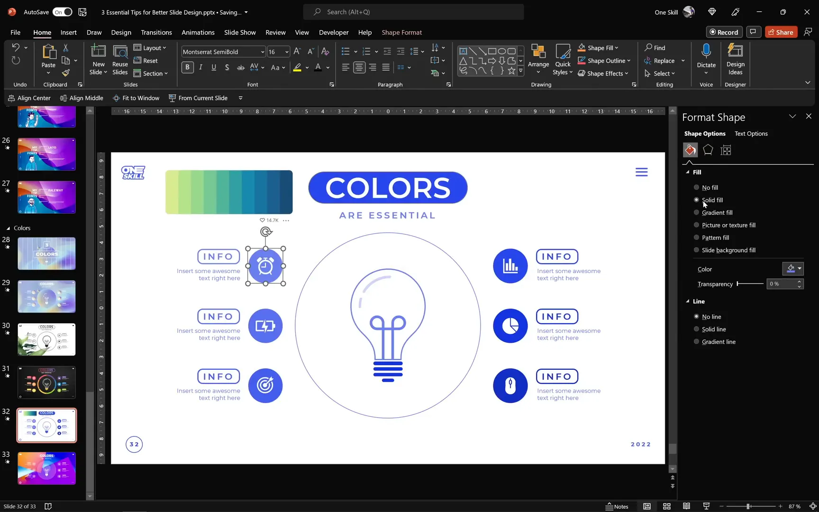
Task: Open the font name dropdown
Action: click(262, 52)
